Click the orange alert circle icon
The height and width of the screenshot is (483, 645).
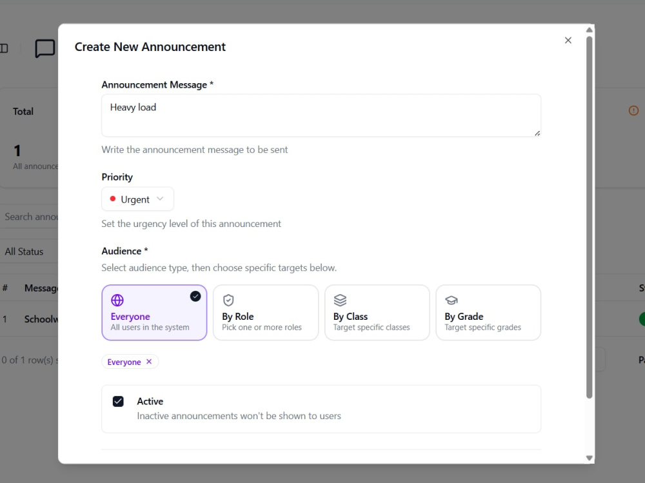[x=633, y=111]
